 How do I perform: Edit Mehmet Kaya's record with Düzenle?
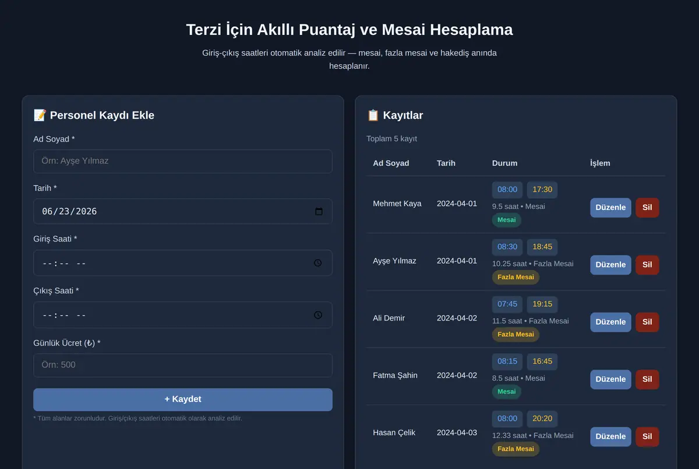[610, 208]
